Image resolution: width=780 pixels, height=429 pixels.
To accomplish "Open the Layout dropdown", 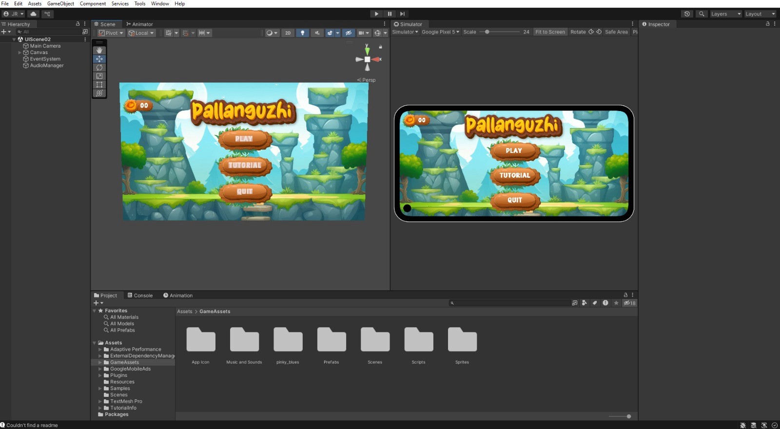I will point(760,14).
